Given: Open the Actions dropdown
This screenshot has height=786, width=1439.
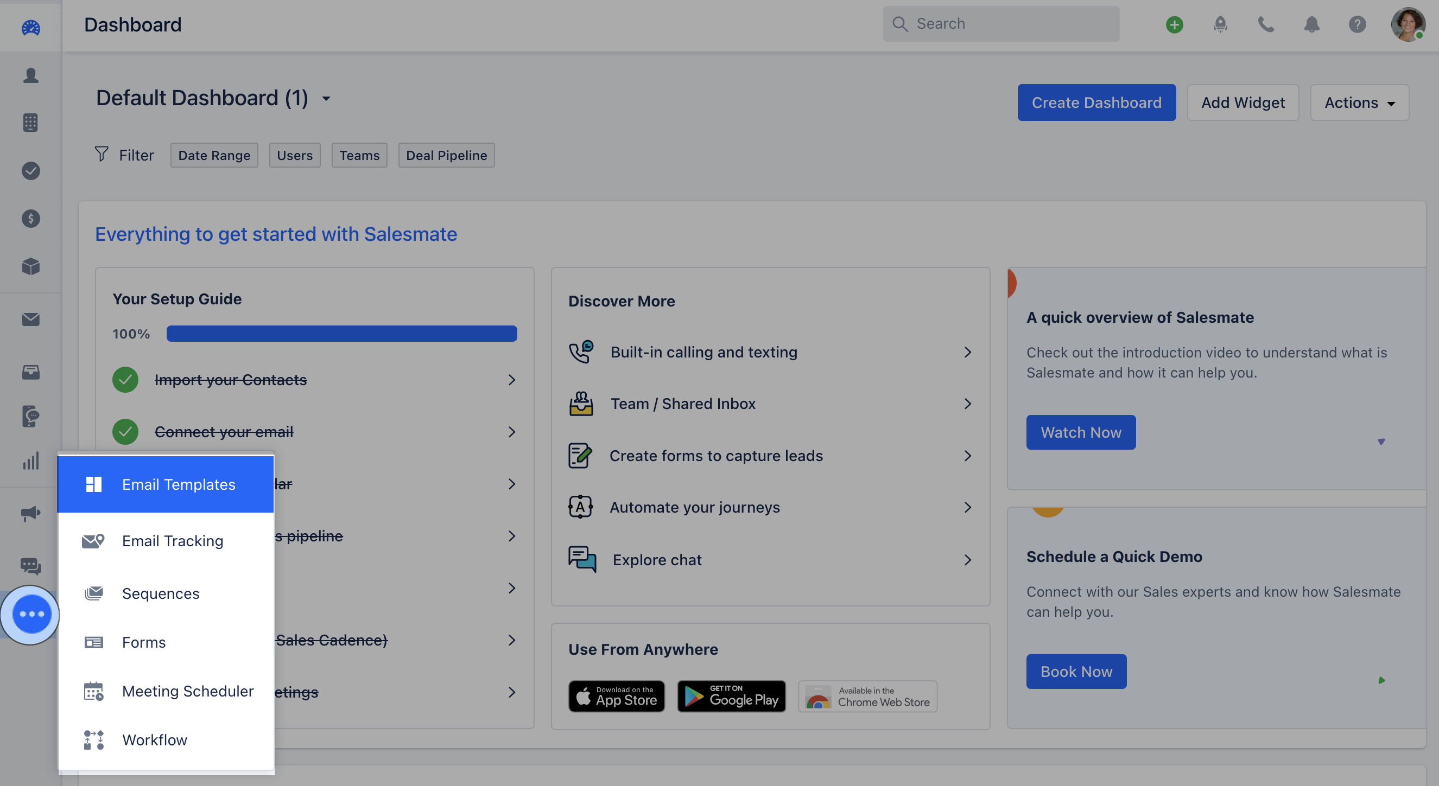Looking at the screenshot, I should (1359, 102).
